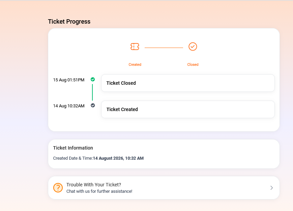Select the 14 Aug 10:32AM timestamp
This screenshot has height=211, width=293.
pyautogui.click(x=69, y=106)
